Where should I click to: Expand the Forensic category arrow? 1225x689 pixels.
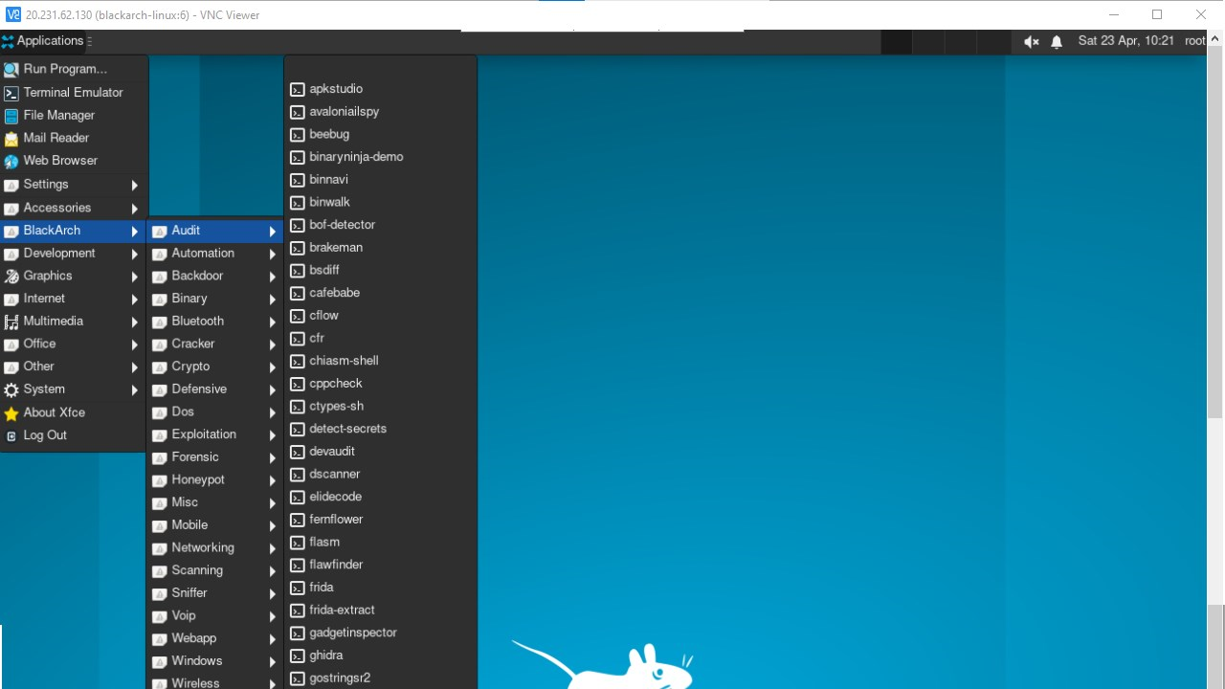pyautogui.click(x=273, y=458)
